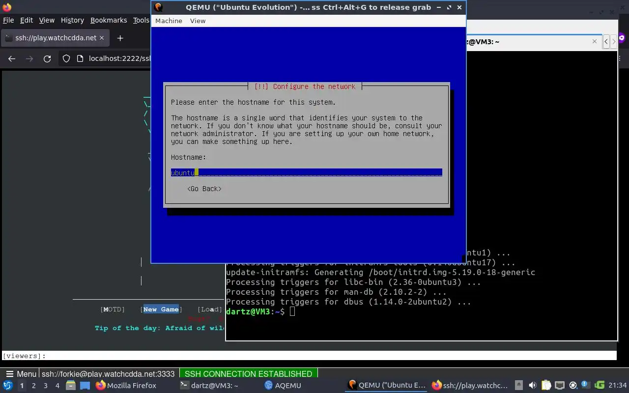Image resolution: width=629 pixels, height=393 pixels.
Task: Open the system start menu icon
Action: [x=8, y=386]
